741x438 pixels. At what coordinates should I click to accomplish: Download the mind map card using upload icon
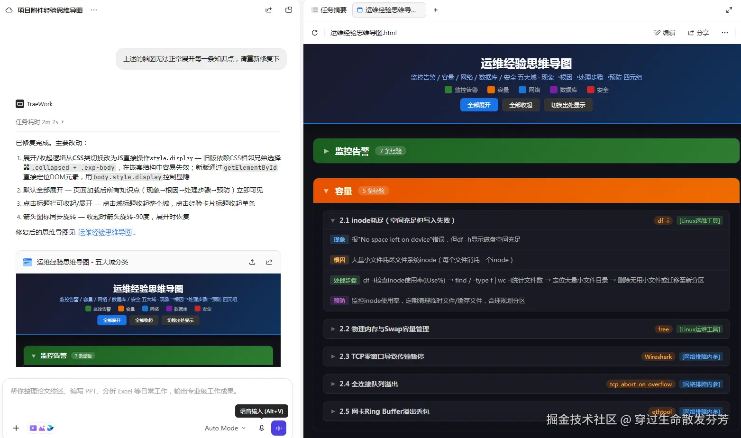tap(252, 262)
